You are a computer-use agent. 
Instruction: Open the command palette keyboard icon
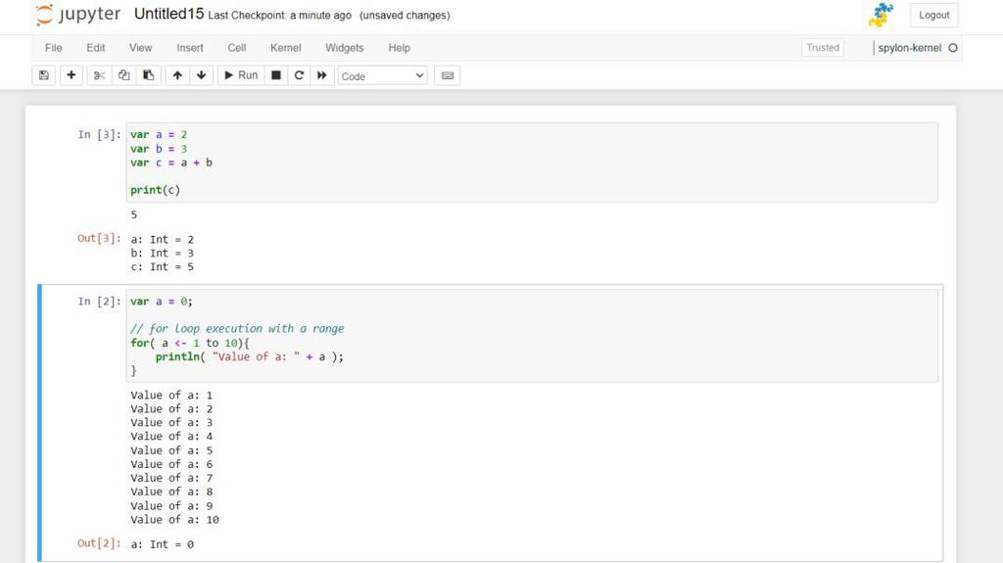[447, 75]
